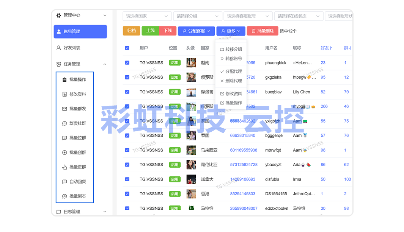The height and width of the screenshot is (232, 404).
Task: Click the 批量进群 hand pointer icon
Action: click(x=64, y=167)
